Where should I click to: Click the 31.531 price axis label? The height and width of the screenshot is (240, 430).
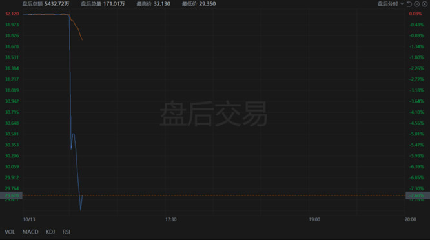12,57
